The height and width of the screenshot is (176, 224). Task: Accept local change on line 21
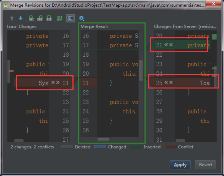tap(58, 82)
